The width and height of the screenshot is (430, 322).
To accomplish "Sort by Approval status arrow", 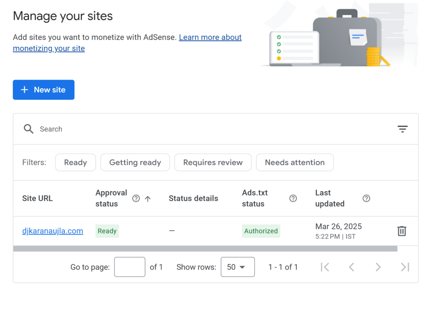I will click(148, 198).
